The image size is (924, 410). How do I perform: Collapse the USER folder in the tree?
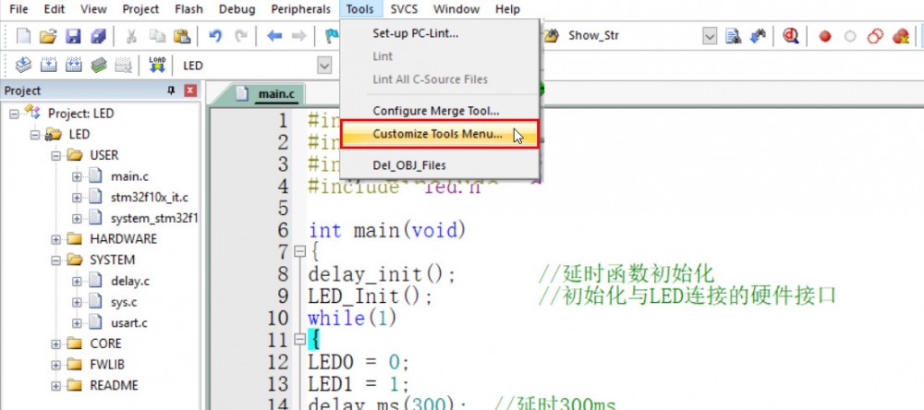pyautogui.click(x=56, y=155)
